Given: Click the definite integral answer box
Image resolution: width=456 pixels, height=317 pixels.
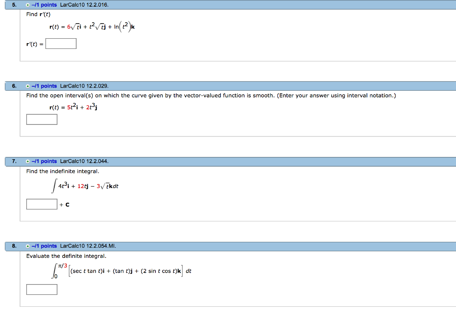Looking at the screenshot, I should (42, 289).
